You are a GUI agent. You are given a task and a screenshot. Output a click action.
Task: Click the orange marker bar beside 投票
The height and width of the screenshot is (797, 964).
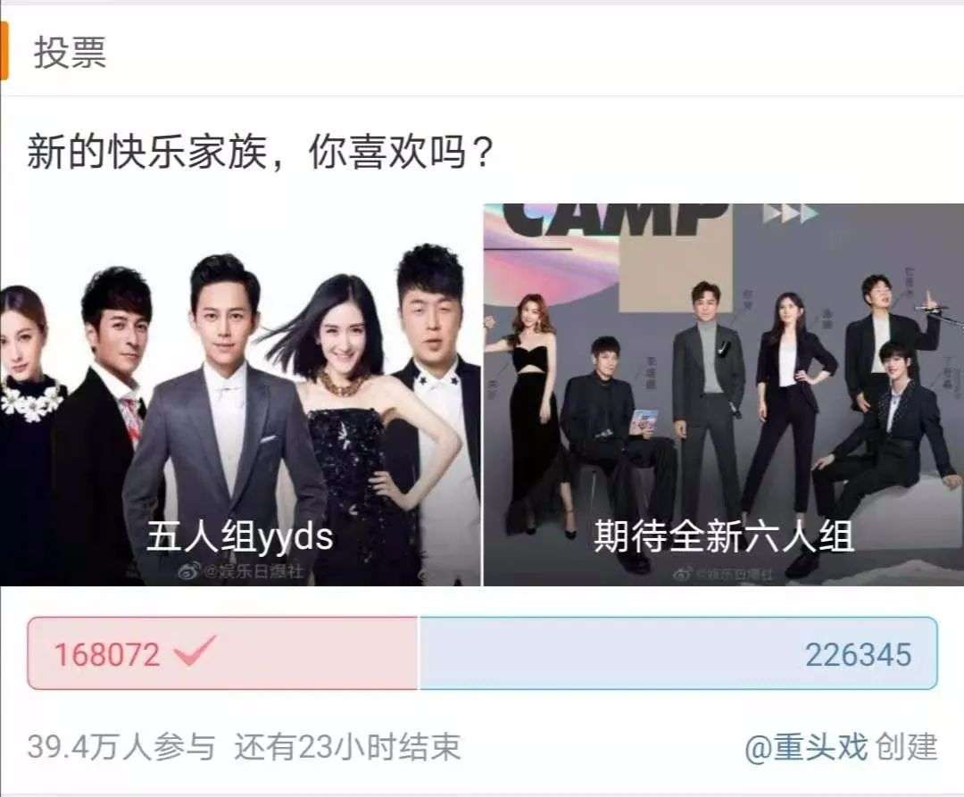click(x=4, y=51)
